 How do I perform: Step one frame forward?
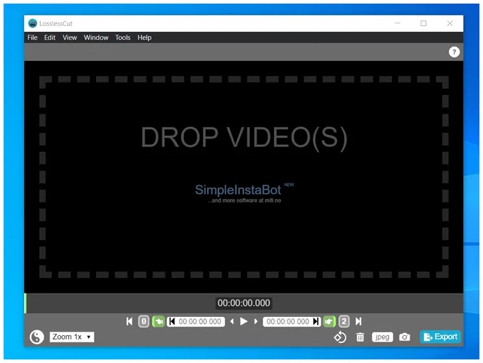coord(256,321)
